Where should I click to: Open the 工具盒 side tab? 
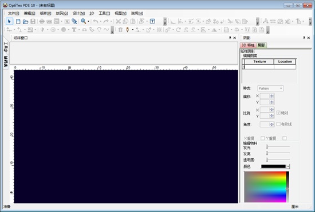click(6, 47)
